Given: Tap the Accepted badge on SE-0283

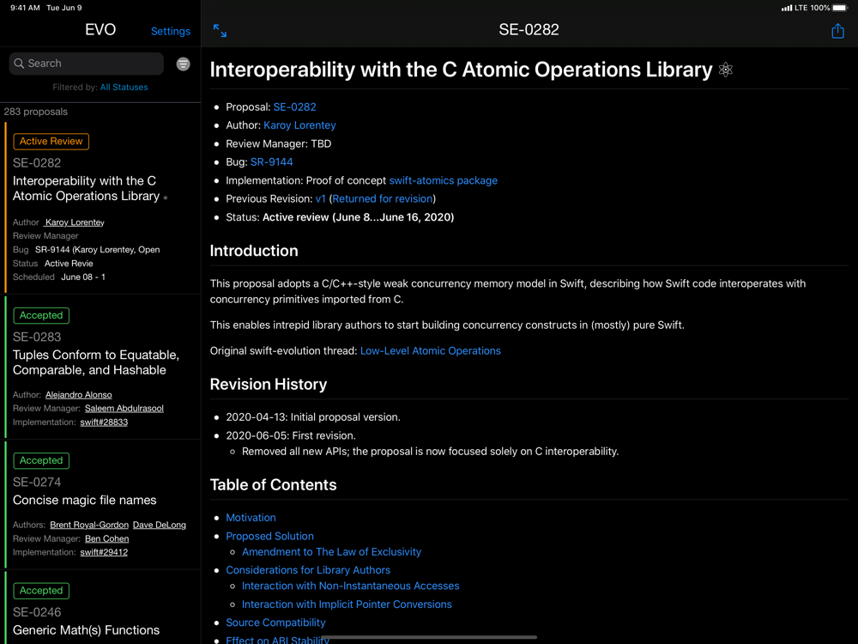Looking at the screenshot, I should click(41, 315).
